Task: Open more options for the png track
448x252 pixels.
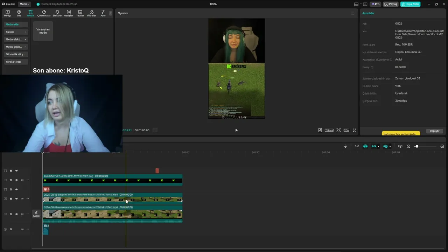Action: point(28,180)
